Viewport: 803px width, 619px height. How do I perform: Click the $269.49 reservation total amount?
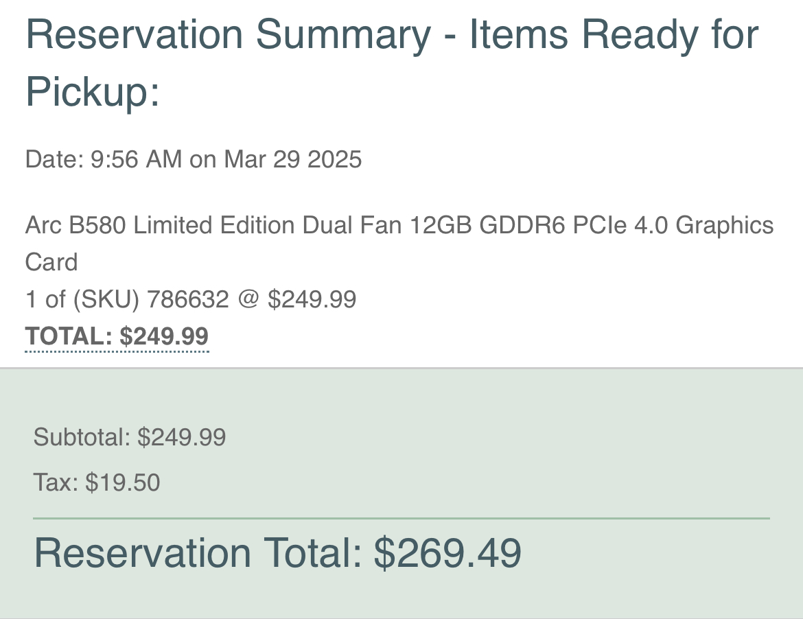pyautogui.click(x=447, y=553)
